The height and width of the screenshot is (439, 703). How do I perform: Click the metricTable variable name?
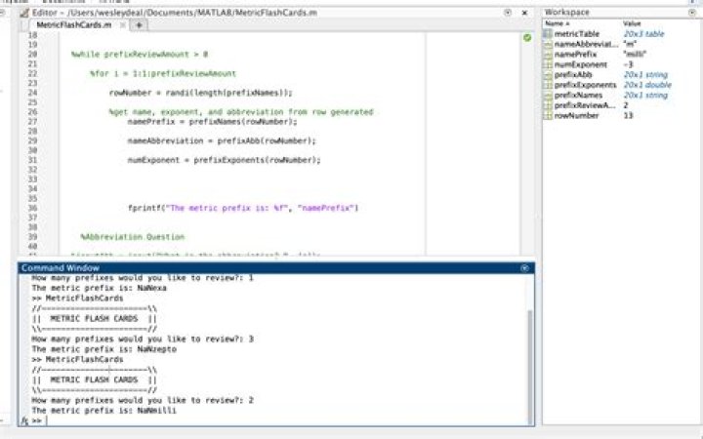coord(577,34)
